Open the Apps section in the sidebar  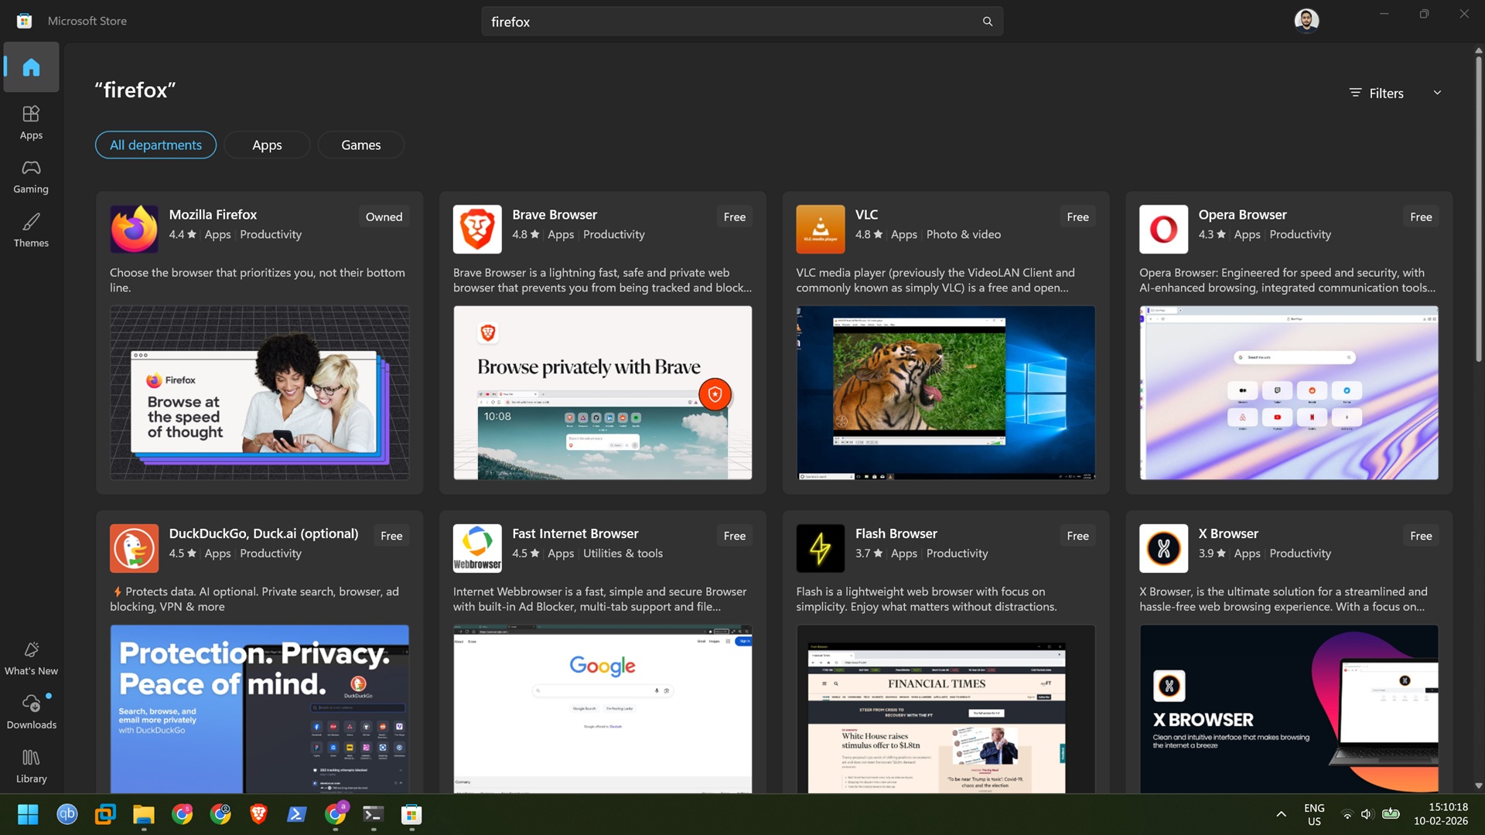pos(31,121)
